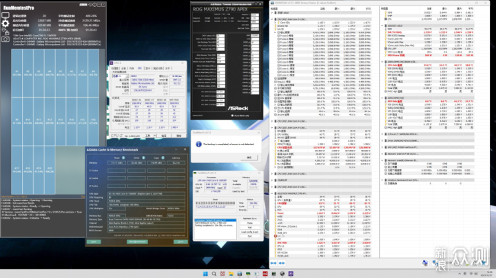Click the info icon beside AIDA64 Read column
496x278 pixels.
pos(123,158)
